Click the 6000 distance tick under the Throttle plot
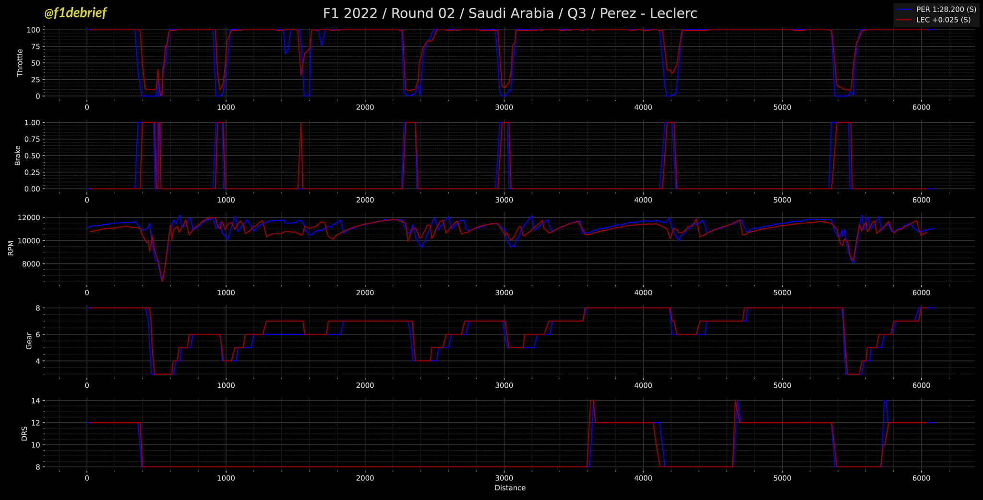This screenshot has height=500, width=983. pos(921,107)
